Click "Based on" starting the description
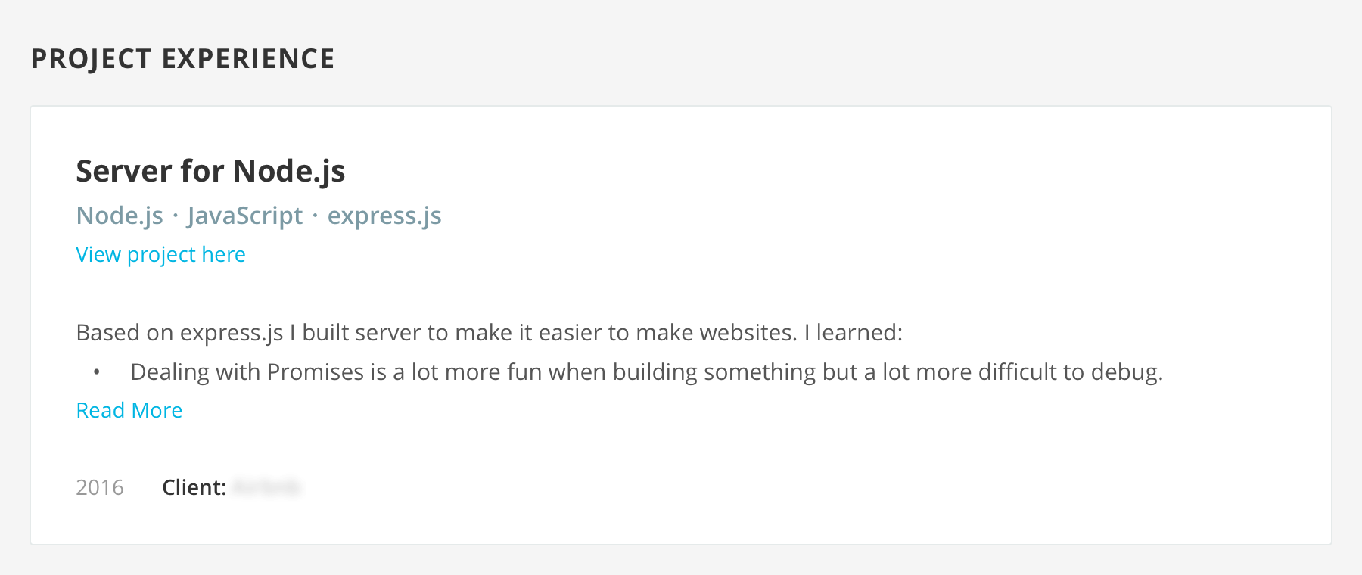1362x575 pixels. tap(125, 333)
